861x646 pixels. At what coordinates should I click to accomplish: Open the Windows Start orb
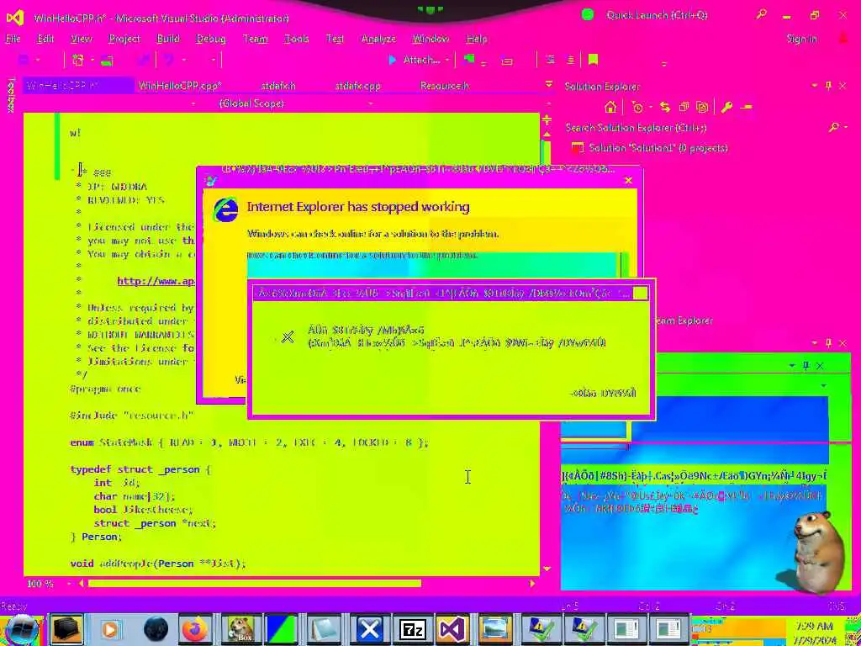[20, 629]
